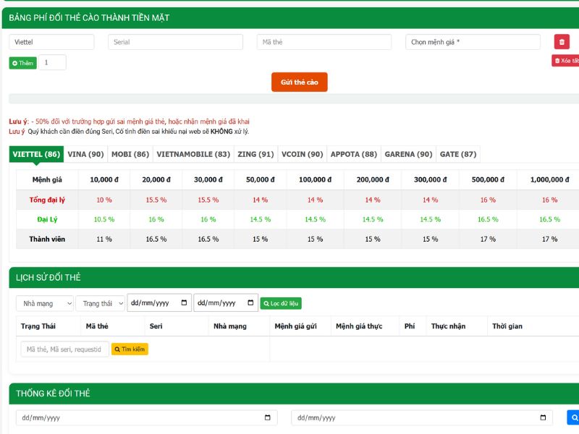Image resolution: width=579 pixels, height=434 pixels.
Task: Switch to the APPOTA (88) tab
Action: [354, 154]
